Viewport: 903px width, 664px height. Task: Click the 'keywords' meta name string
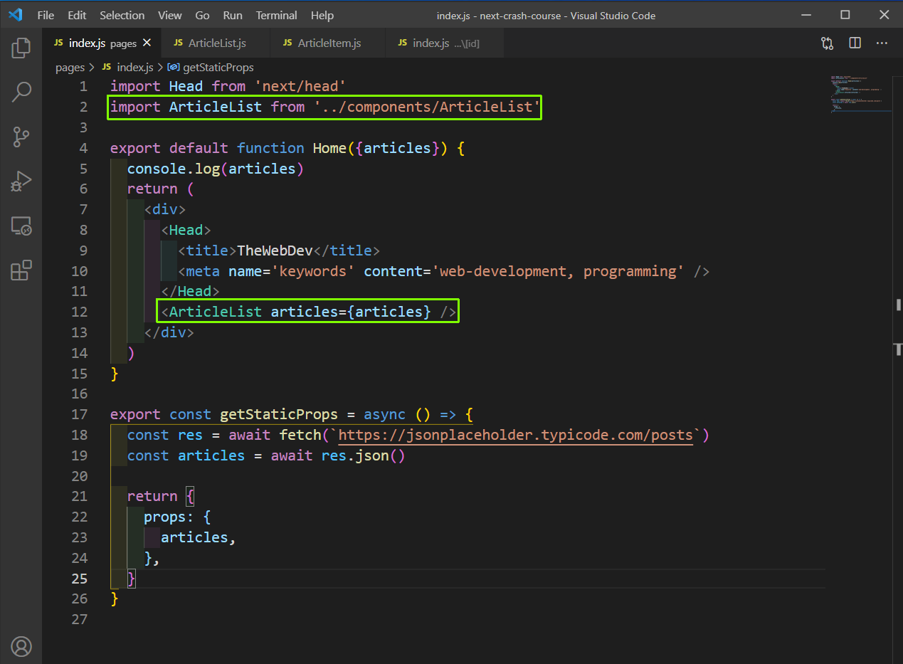tap(312, 271)
